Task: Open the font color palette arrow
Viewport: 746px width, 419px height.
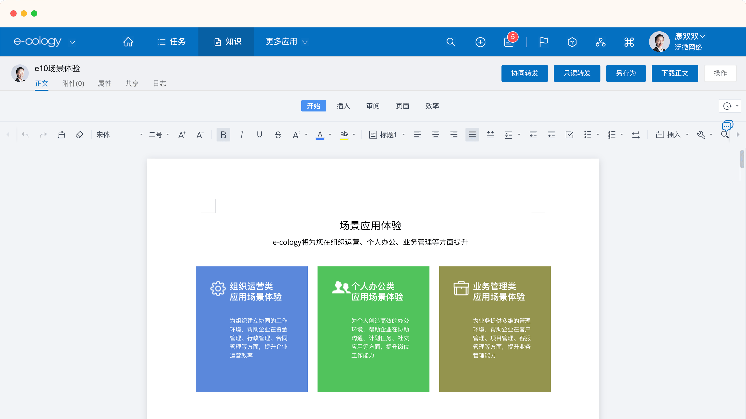Action: [330, 135]
